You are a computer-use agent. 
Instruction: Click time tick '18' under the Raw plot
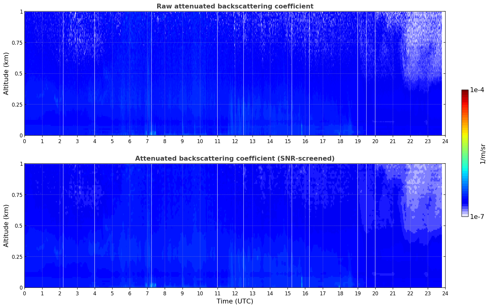point(340,141)
